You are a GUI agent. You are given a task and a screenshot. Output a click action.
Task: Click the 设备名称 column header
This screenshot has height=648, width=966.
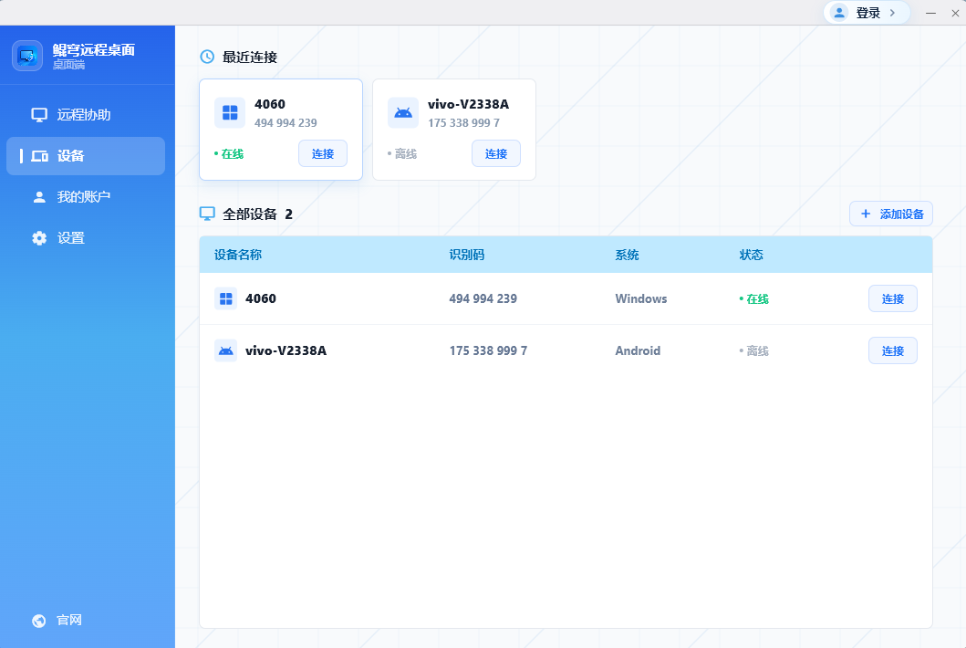coord(238,255)
